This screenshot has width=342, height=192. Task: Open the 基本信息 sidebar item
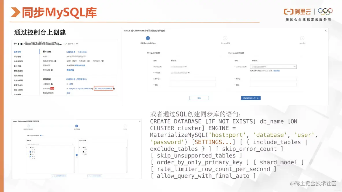coord(17,52)
